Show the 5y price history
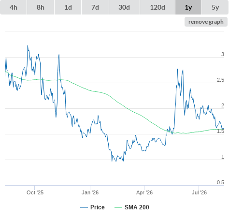Viewport: 229px width, 220px height. [215, 7]
